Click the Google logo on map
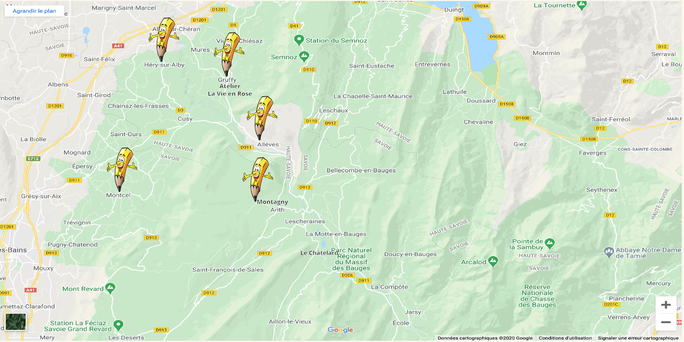 [340, 330]
